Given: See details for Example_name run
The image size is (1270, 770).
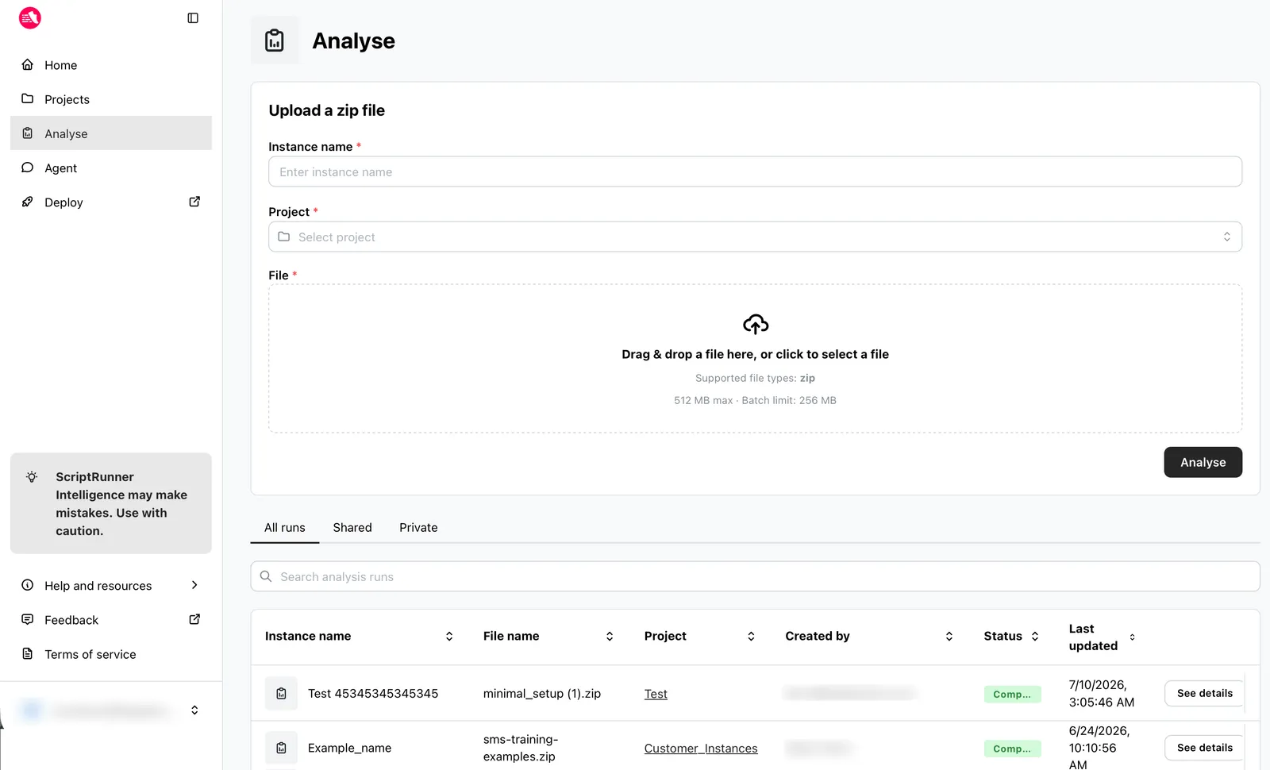Looking at the screenshot, I should pyautogui.click(x=1204, y=748).
